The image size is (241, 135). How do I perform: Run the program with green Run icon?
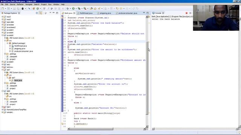[x=73, y=9]
